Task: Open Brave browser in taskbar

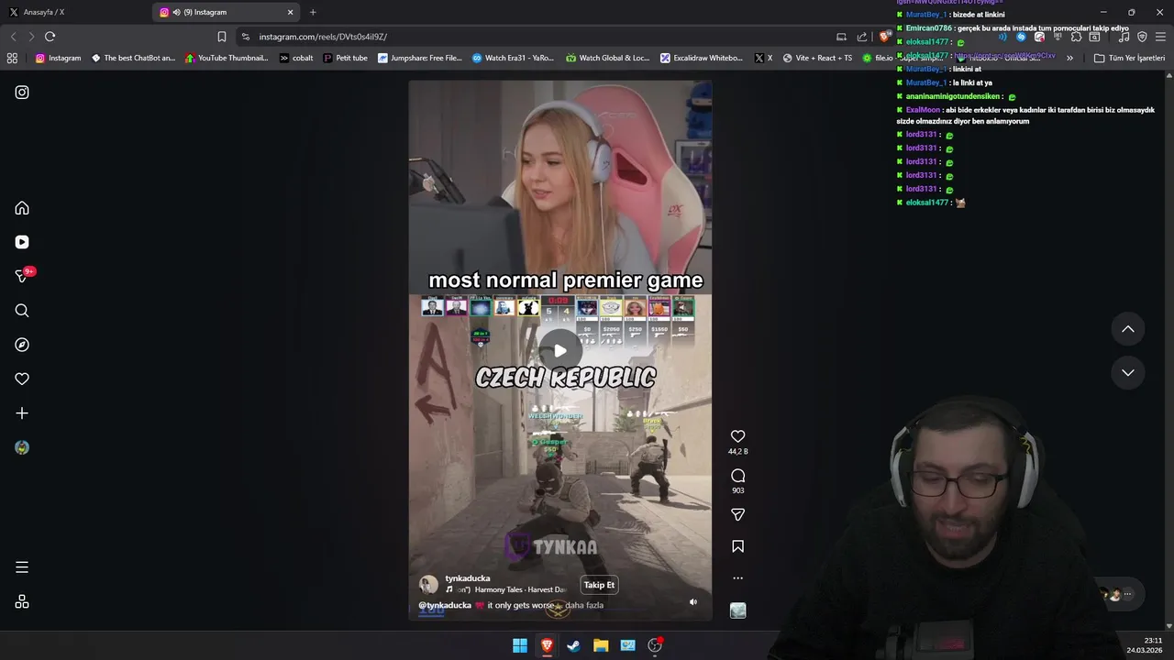Action: pyautogui.click(x=547, y=645)
